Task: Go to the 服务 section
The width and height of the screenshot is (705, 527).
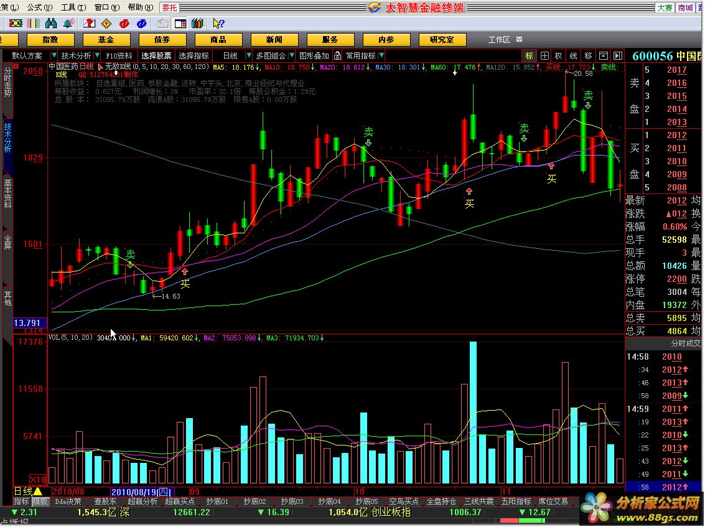Action: pyautogui.click(x=330, y=40)
